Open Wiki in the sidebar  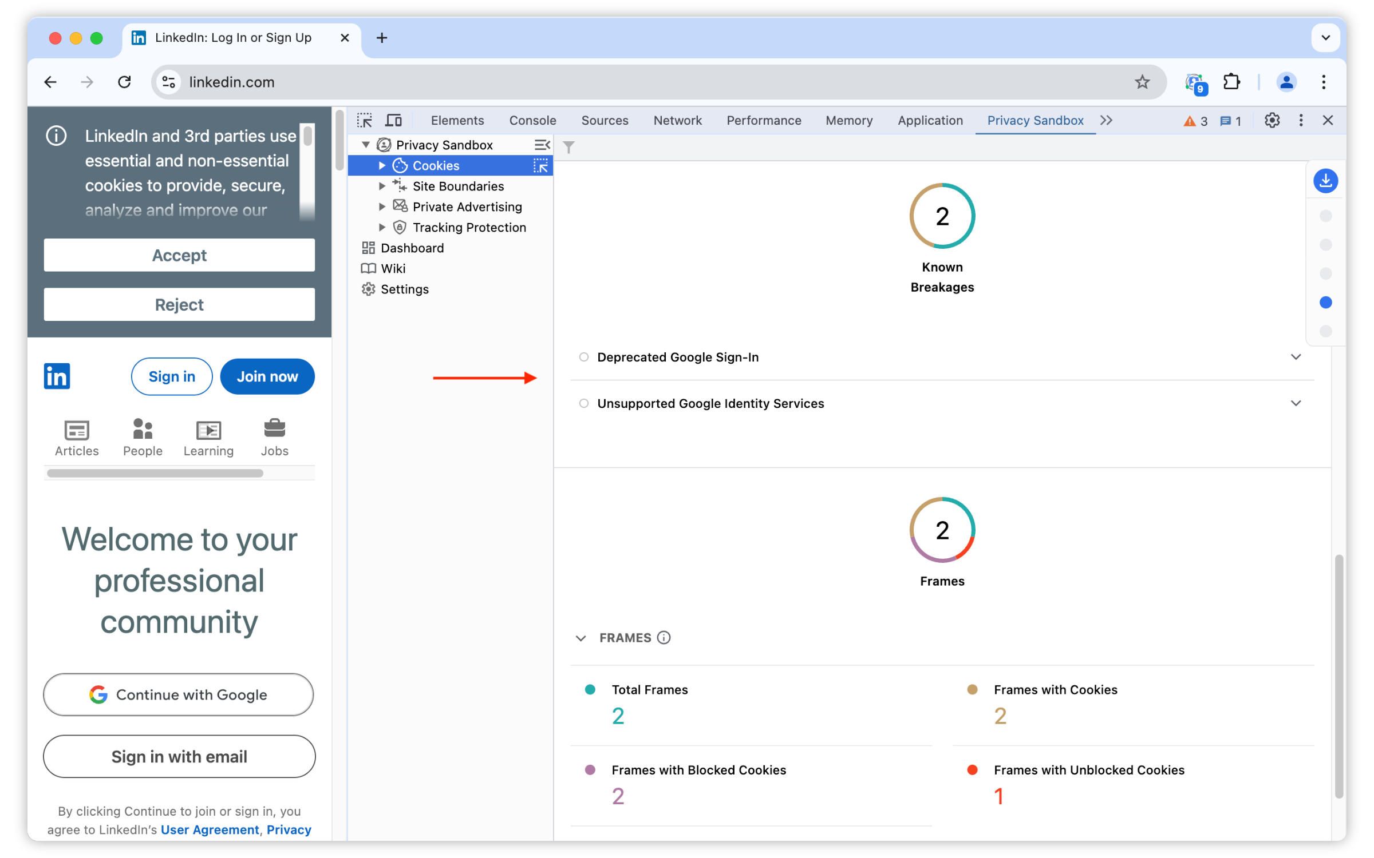tap(393, 269)
